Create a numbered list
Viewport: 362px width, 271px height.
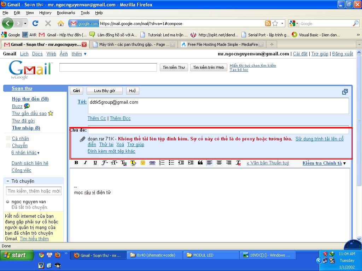click(x=162, y=163)
